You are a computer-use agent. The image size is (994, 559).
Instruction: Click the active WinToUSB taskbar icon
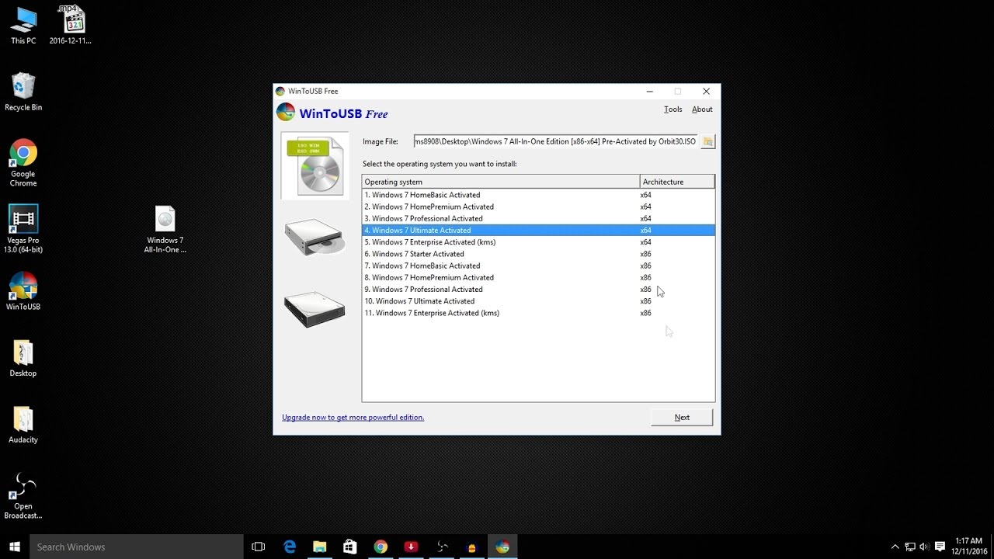(502, 547)
